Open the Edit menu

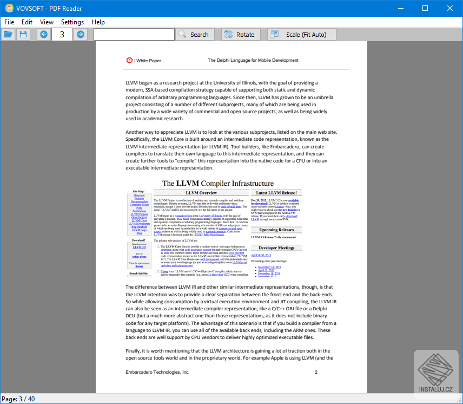click(27, 22)
